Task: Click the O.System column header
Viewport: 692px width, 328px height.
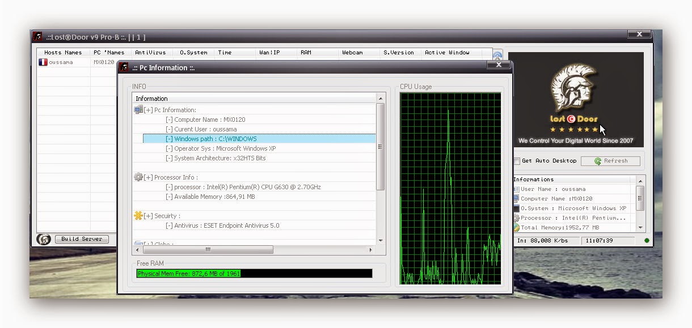Action: [x=193, y=53]
